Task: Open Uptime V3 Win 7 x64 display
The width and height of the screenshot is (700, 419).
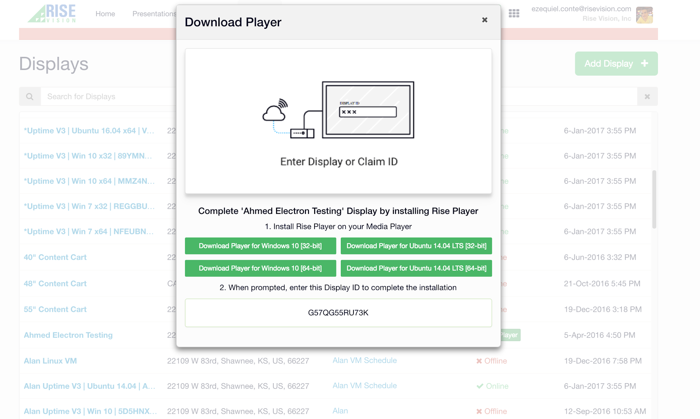Action: coord(89,232)
